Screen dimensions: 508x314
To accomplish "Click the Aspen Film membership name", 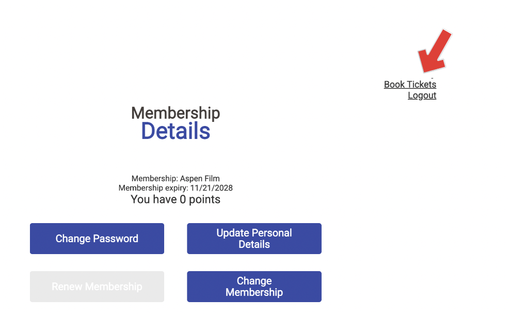I will 200,179.
